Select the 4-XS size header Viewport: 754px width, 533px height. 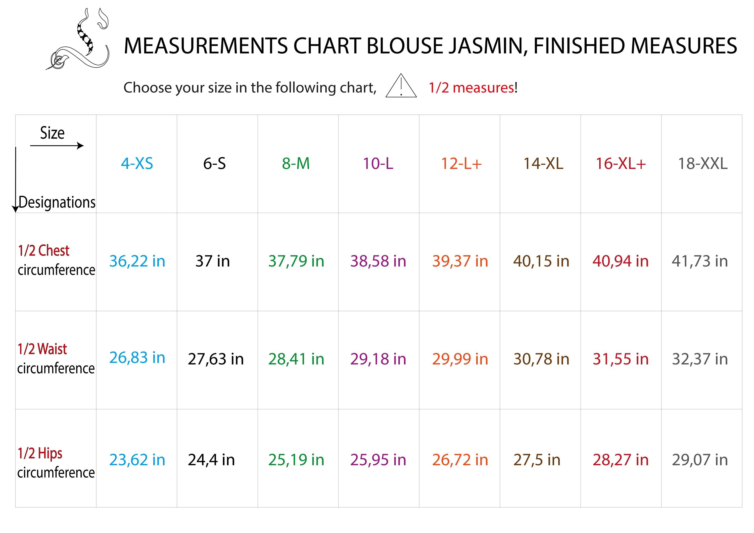tap(137, 163)
